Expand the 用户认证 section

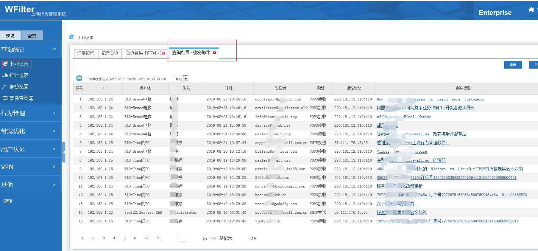pyautogui.click(x=31, y=149)
